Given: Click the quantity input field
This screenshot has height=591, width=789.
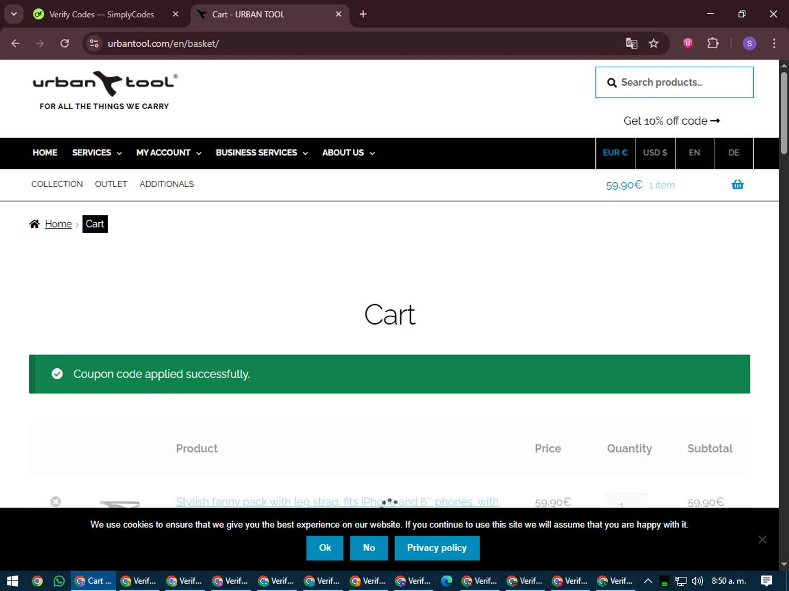Looking at the screenshot, I should pyautogui.click(x=626, y=501).
